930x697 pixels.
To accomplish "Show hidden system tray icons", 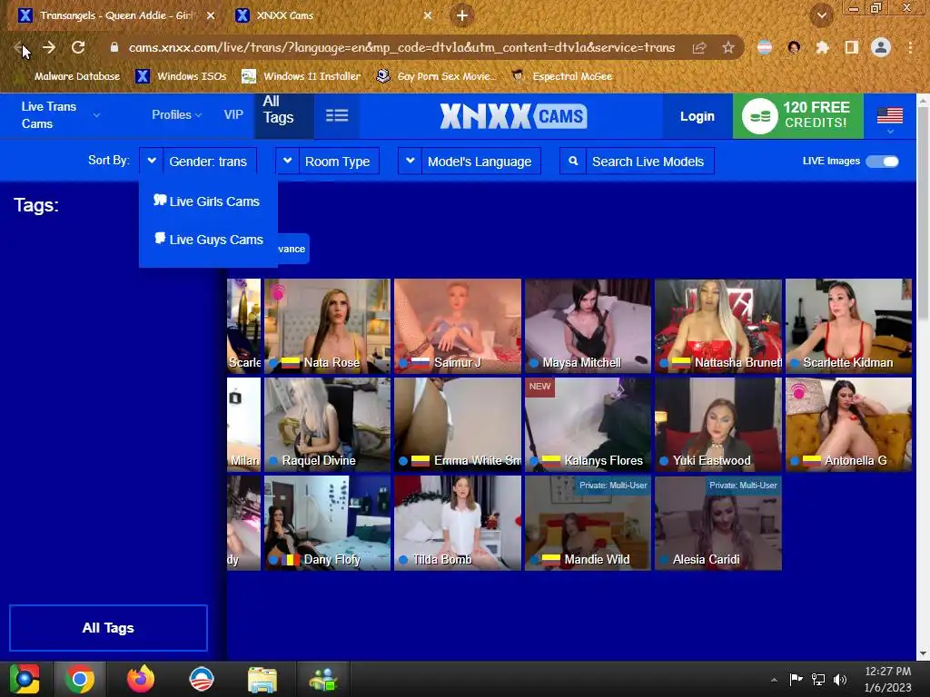I will click(774, 680).
